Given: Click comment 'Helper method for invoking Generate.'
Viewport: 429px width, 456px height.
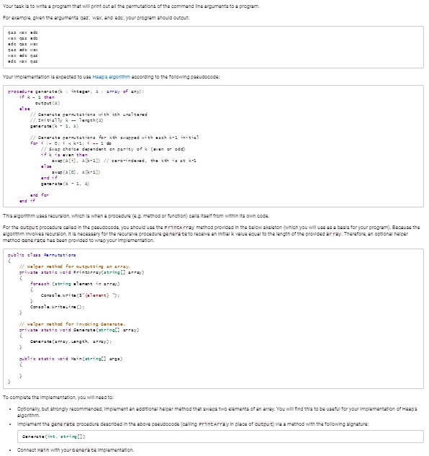Looking at the screenshot, I should (72, 324).
